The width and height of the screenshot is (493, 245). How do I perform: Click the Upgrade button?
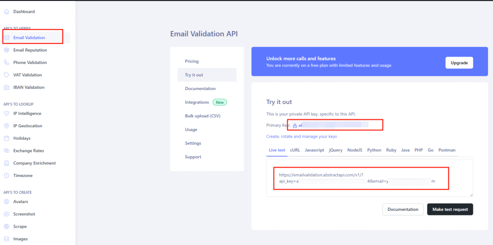[x=459, y=63]
